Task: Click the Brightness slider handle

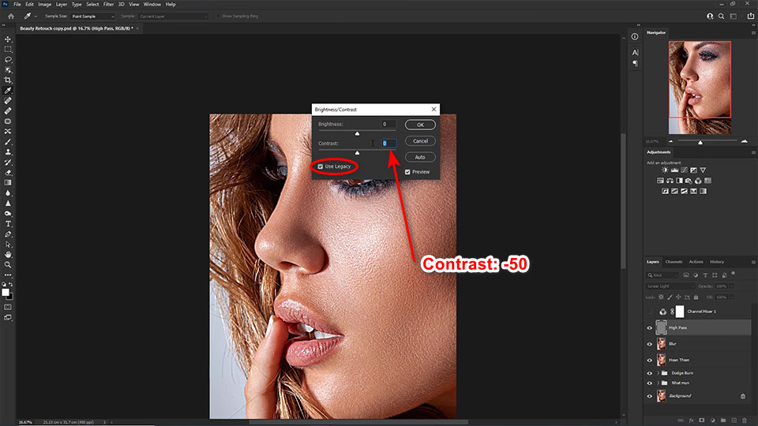Action: tap(357, 133)
